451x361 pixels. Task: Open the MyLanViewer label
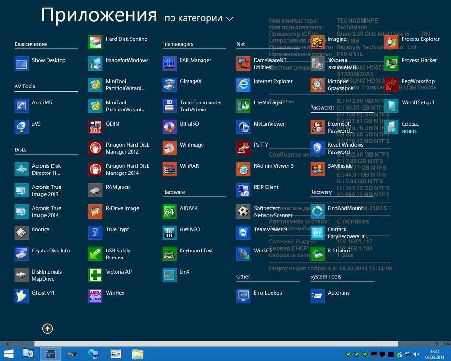coord(269,124)
